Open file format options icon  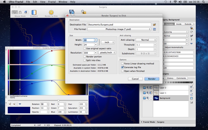[154, 29]
